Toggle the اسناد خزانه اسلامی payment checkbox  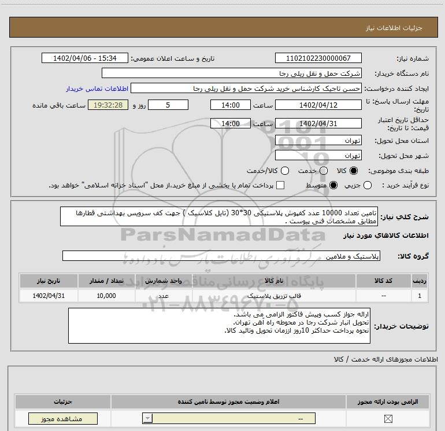point(280,185)
